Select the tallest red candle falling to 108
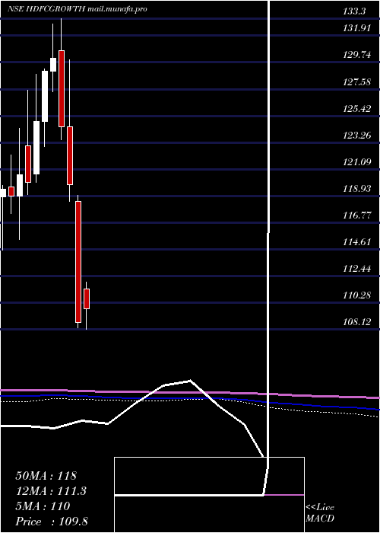Viewport: 380px width, 533px height. coord(78,262)
